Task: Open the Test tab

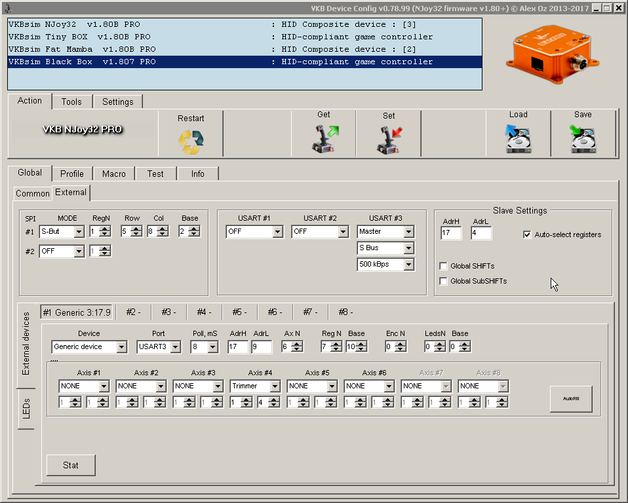Action: pyautogui.click(x=155, y=174)
